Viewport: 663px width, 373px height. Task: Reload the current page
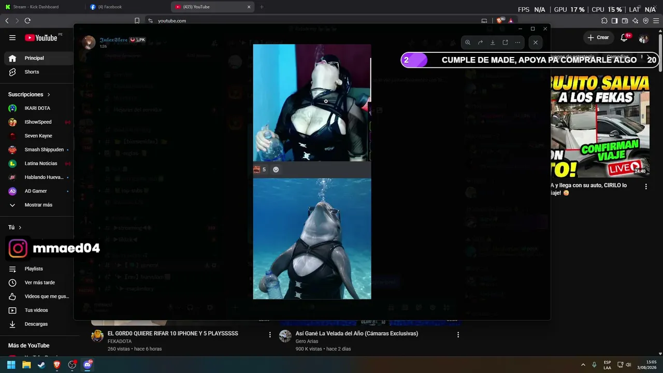pyautogui.click(x=27, y=21)
